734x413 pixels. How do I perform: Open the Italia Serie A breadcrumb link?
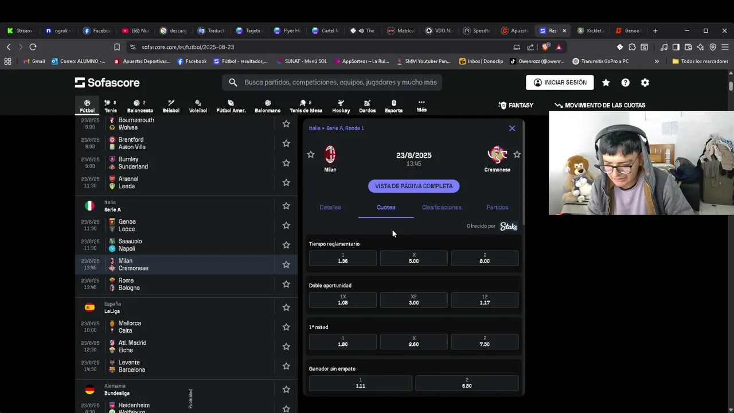click(337, 128)
